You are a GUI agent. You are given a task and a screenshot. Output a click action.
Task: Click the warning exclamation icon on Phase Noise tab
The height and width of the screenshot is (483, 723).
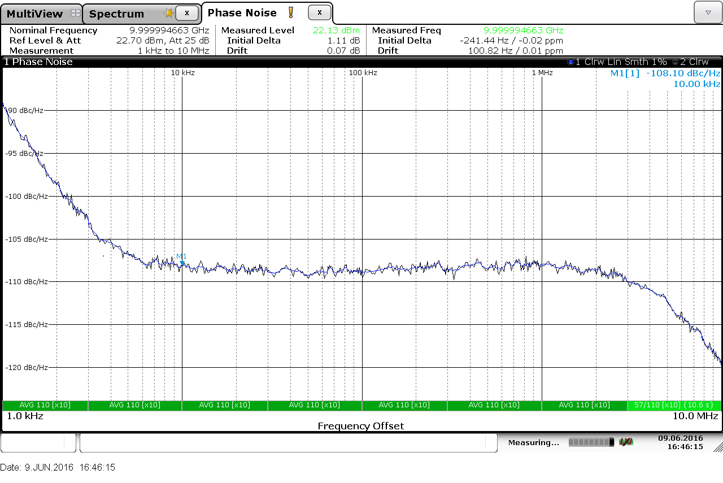[291, 12]
